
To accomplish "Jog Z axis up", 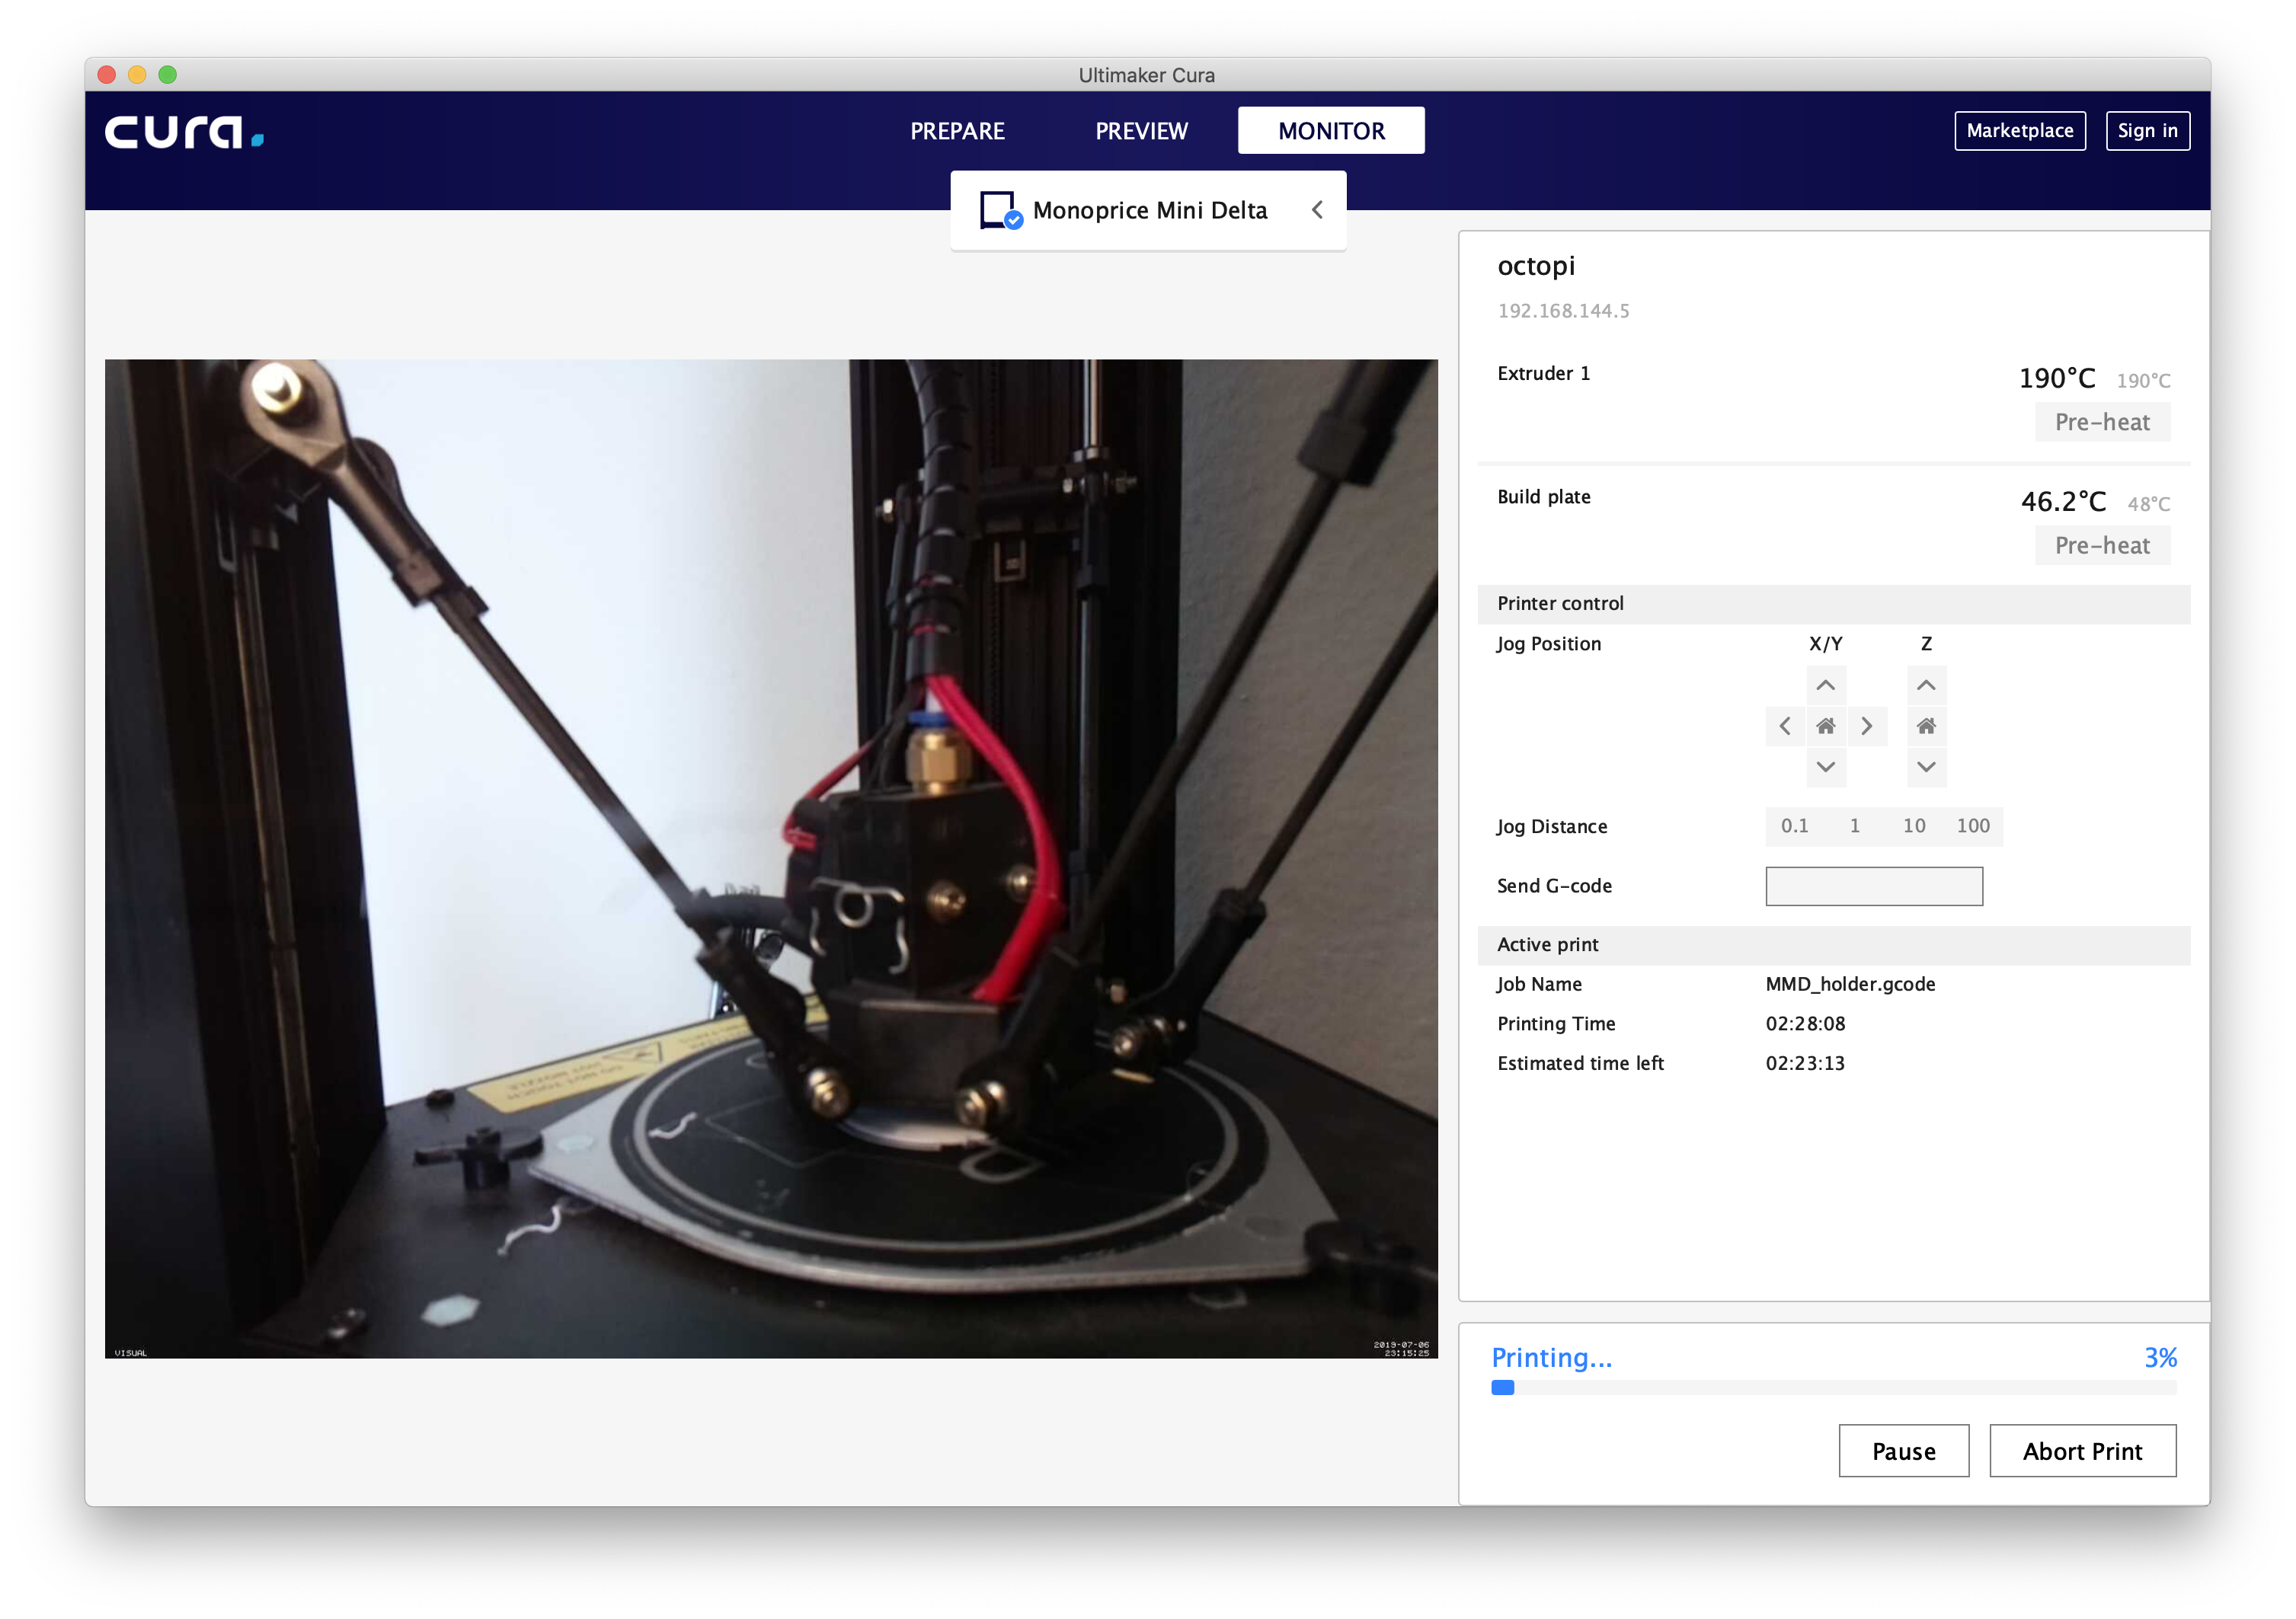I will pos(1926,685).
